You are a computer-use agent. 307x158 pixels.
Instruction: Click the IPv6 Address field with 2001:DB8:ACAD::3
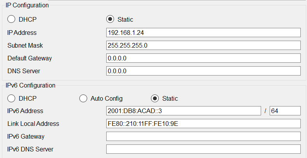(x=184, y=111)
